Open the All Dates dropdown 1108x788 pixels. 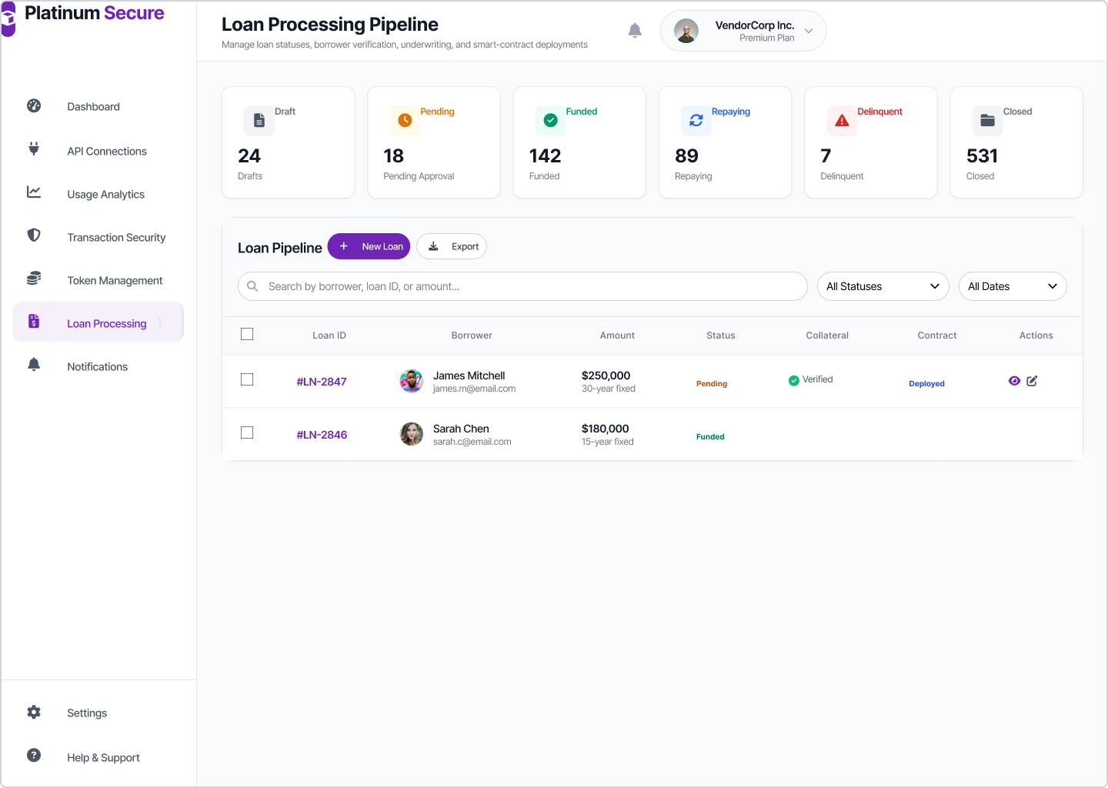tap(1013, 286)
